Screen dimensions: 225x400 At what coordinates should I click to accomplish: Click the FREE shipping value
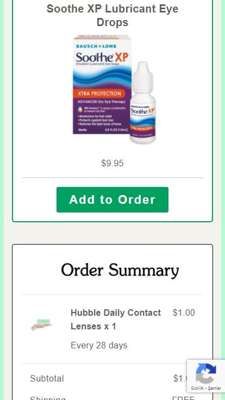[184, 398]
